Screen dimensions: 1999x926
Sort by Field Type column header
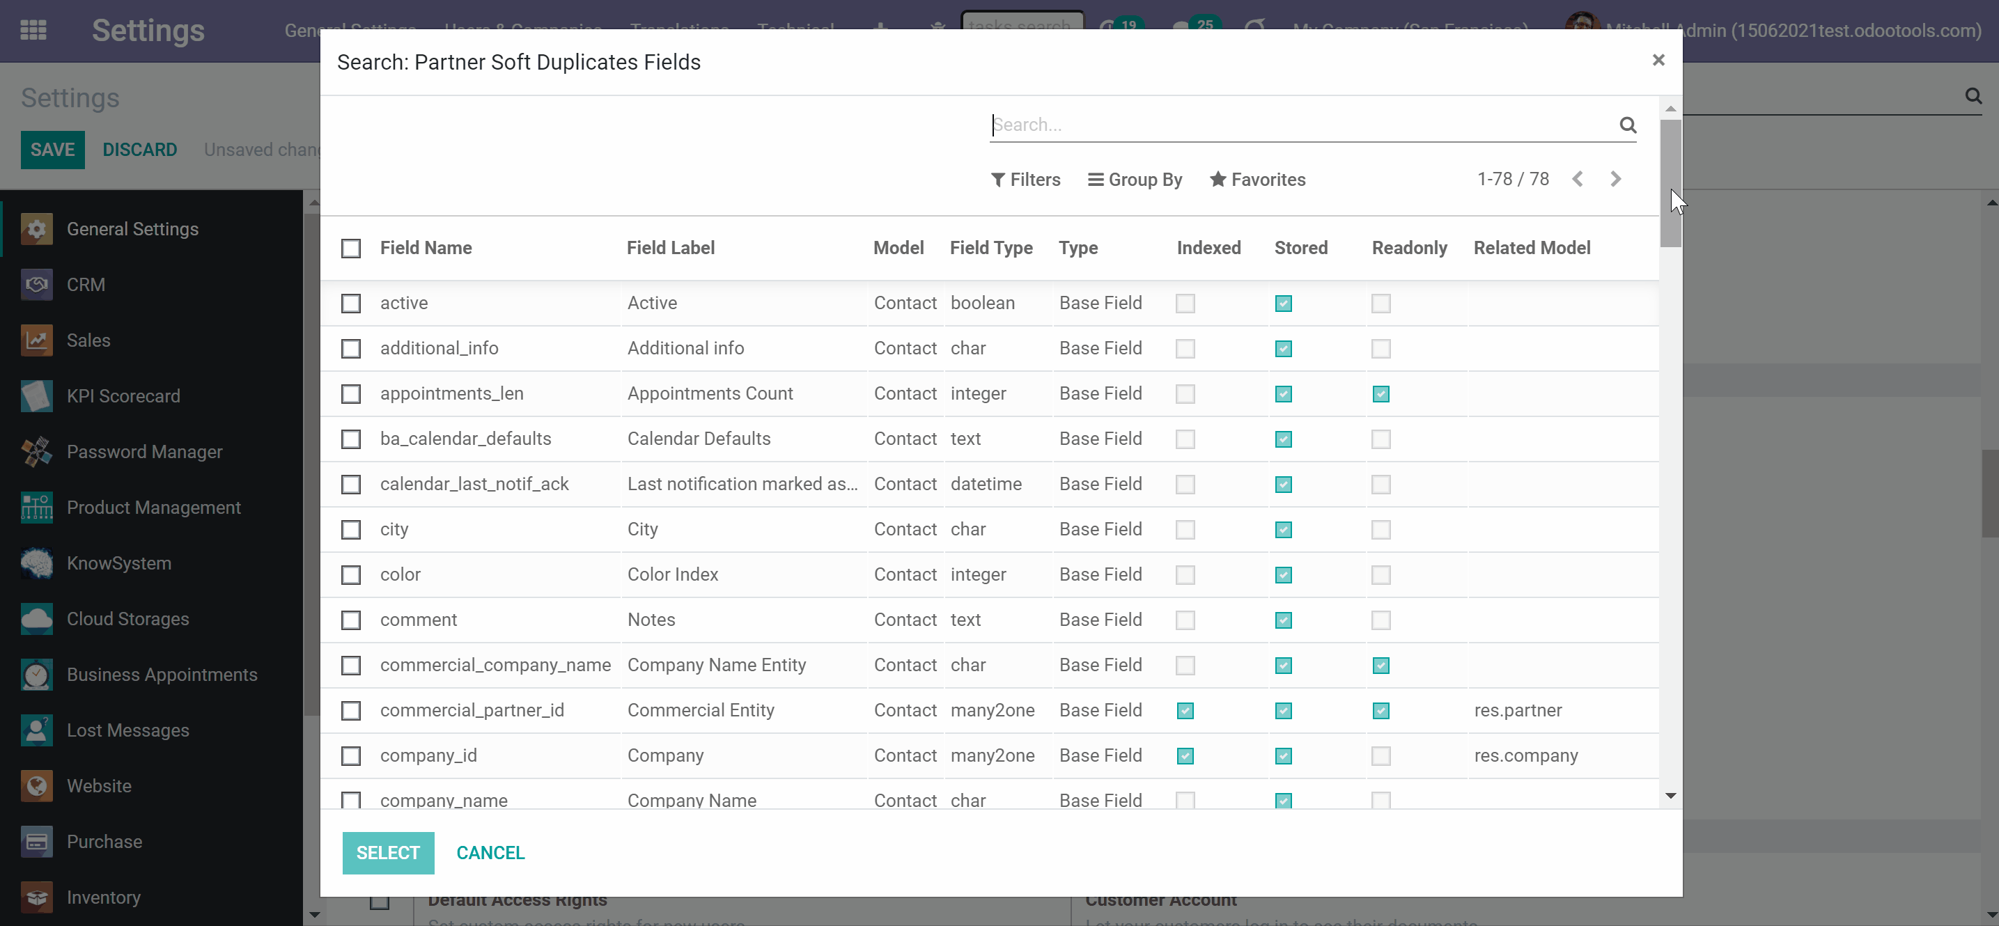[991, 247]
